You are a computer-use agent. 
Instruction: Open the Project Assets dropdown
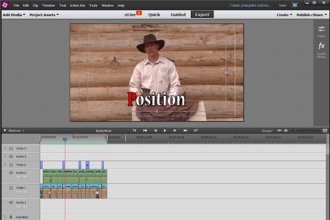click(44, 15)
